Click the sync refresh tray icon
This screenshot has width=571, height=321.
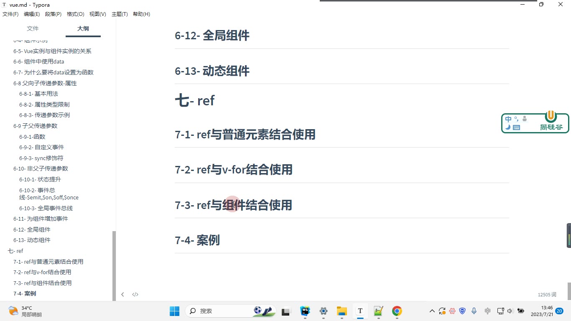click(442, 311)
